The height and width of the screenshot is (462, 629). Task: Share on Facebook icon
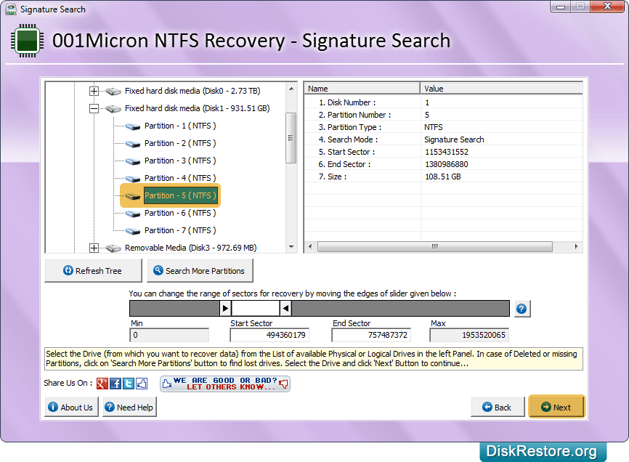click(x=115, y=384)
